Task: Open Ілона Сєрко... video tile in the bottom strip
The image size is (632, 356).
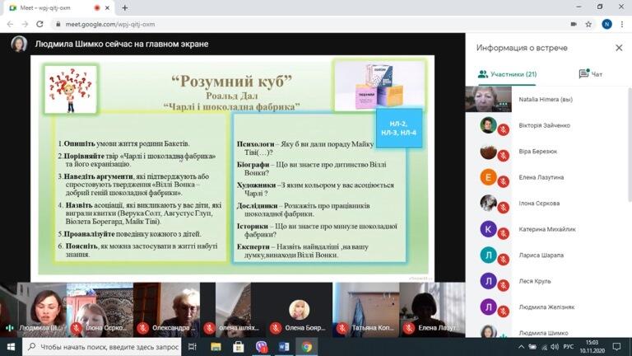Action: point(100,310)
